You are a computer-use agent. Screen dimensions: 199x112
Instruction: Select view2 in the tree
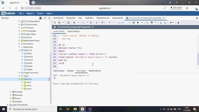pos(29,86)
